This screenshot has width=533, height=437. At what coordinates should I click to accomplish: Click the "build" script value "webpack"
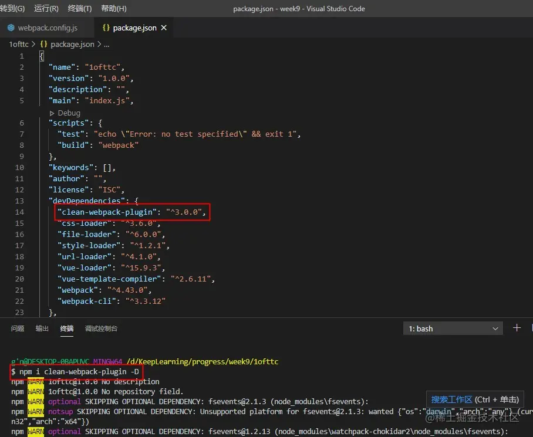(x=119, y=145)
